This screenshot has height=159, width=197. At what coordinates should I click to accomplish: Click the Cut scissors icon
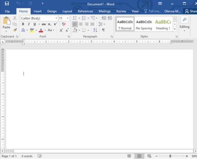pyautogui.click(x=15, y=18)
